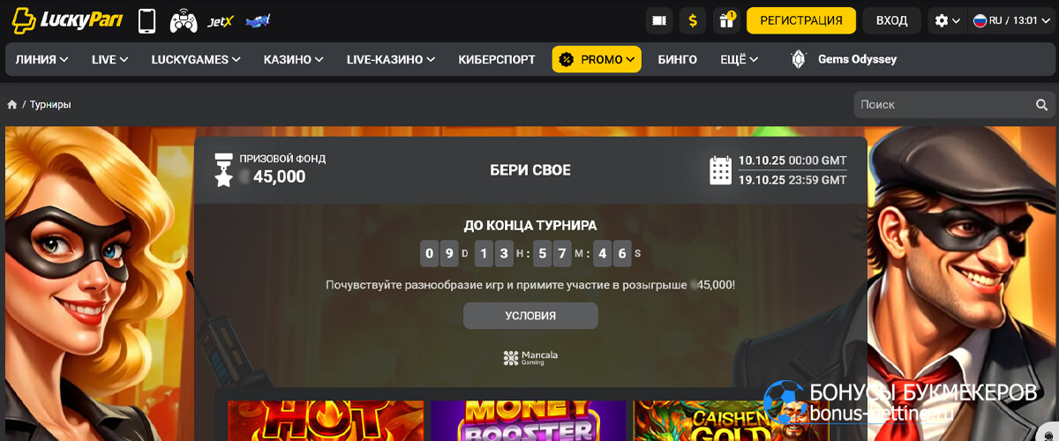Launch the JetX game icon
Image resolution: width=1059 pixels, height=441 pixels.
coord(220,20)
